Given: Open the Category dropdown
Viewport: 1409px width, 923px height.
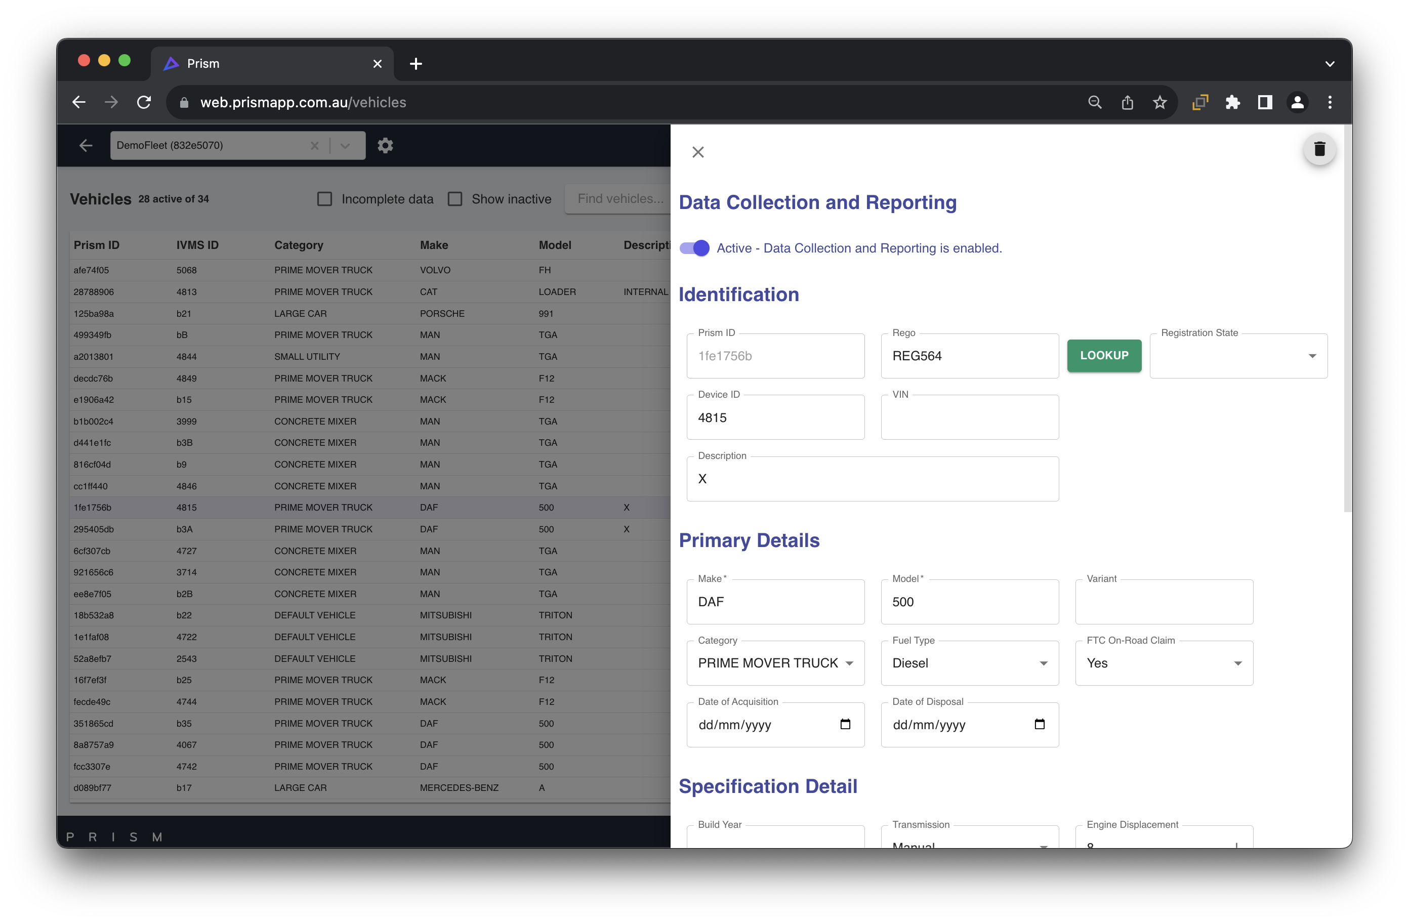Looking at the screenshot, I should tap(775, 663).
